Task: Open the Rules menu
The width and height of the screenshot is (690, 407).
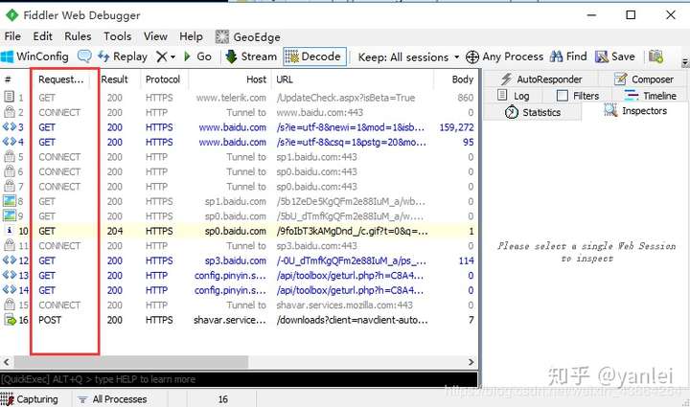Action: coord(78,36)
